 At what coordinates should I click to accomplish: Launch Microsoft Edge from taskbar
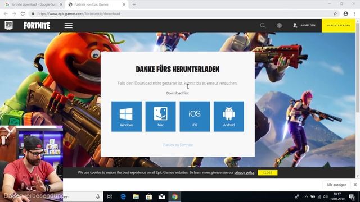point(123,196)
